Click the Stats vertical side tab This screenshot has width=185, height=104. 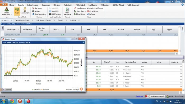click(x=2, y=28)
